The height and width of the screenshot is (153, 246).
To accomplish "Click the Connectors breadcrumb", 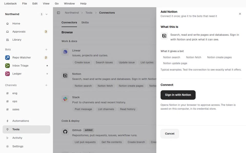I will [107, 13].
